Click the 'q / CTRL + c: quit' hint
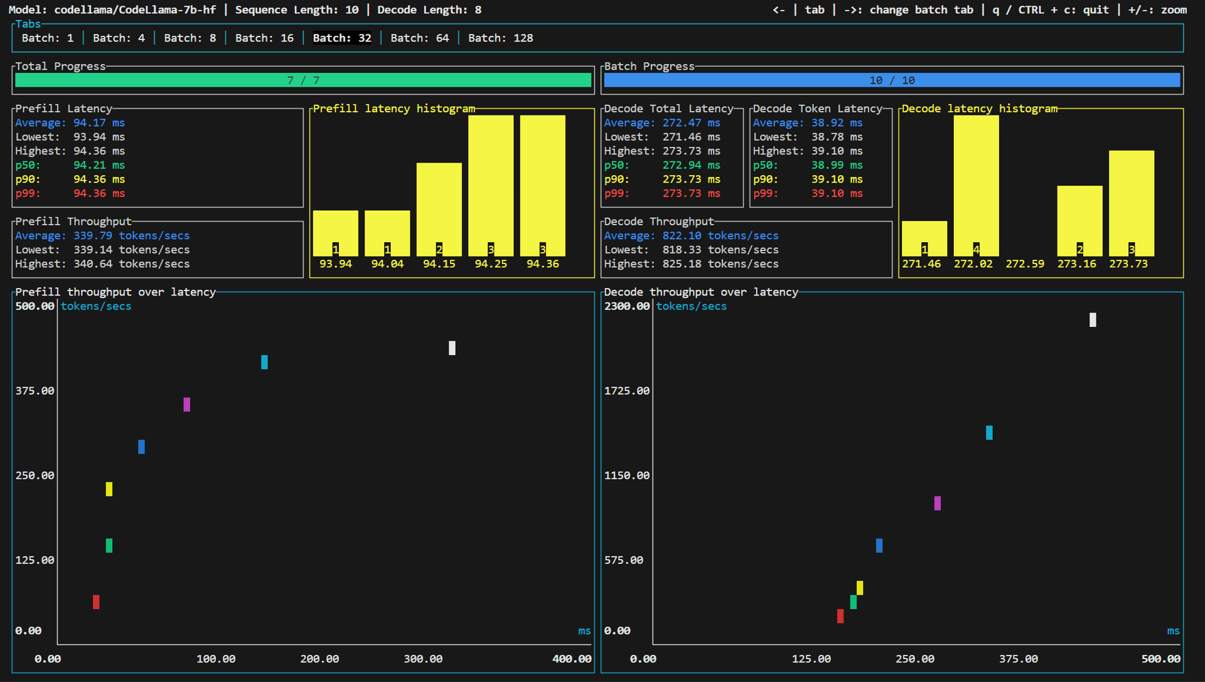Image resolution: width=1205 pixels, height=682 pixels. tap(1051, 10)
